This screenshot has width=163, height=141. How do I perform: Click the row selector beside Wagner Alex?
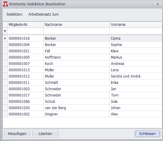click(x=5, y=114)
